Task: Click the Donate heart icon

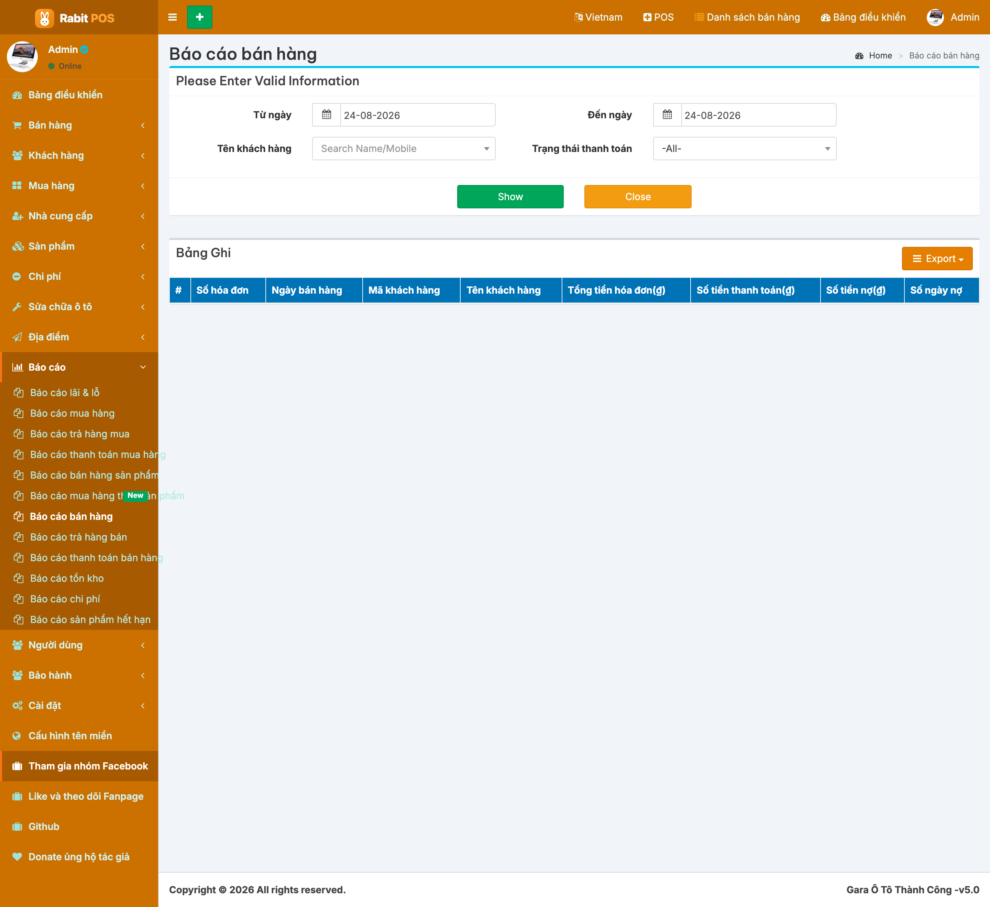Action: [x=17, y=857]
